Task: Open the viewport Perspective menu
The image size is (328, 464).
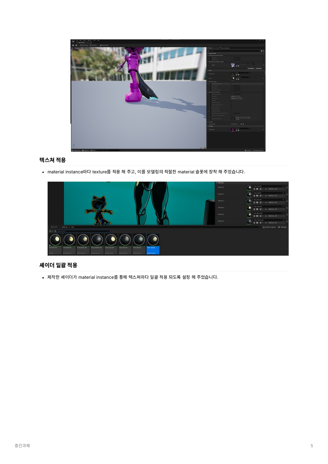Action: 78,48
